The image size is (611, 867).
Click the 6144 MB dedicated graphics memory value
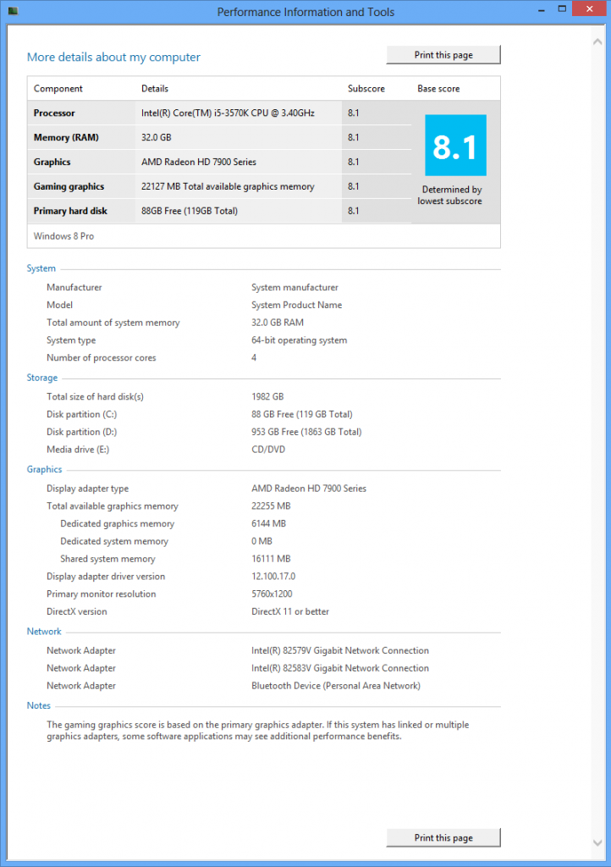pyautogui.click(x=268, y=523)
